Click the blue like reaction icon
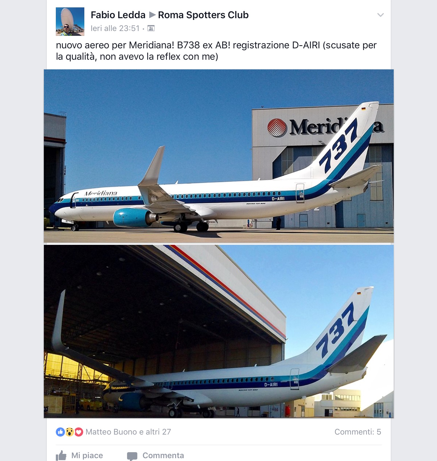 click(60, 432)
